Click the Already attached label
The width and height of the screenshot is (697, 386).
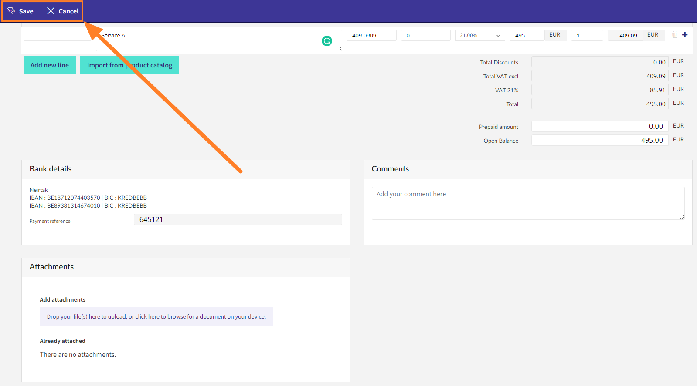(x=63, y=341)
